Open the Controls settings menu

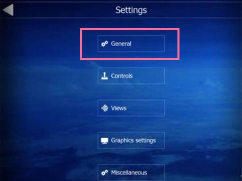point(131,76)
